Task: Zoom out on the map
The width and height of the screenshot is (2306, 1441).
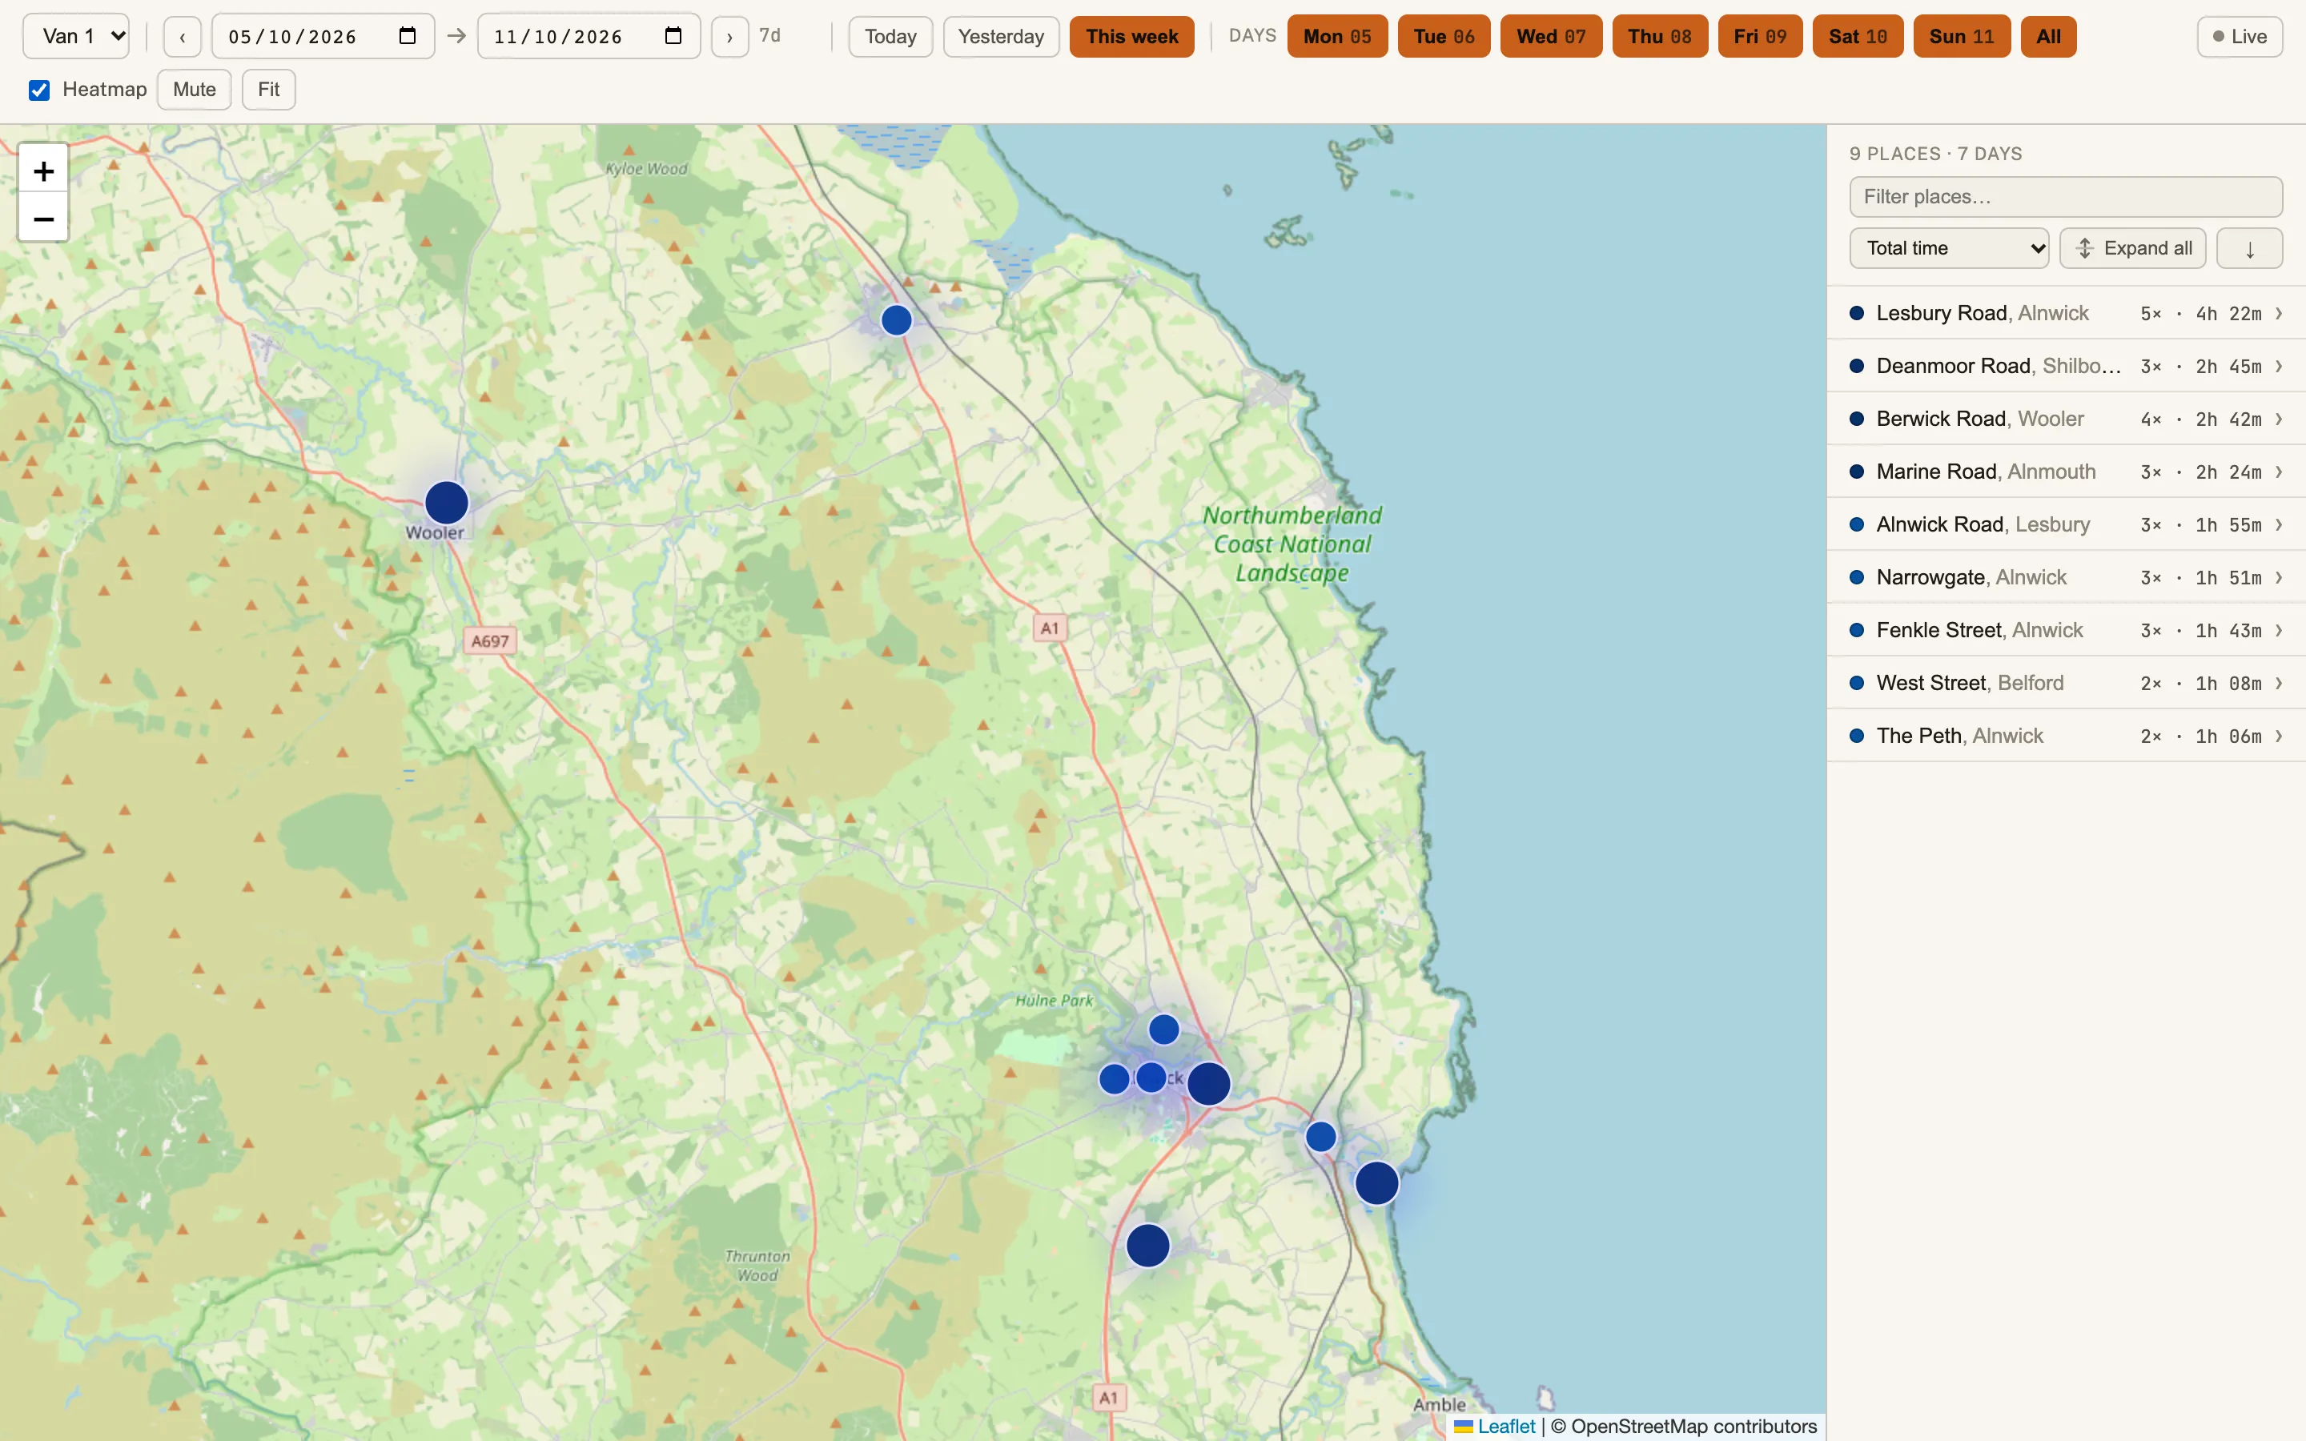Action: (43, 219)
